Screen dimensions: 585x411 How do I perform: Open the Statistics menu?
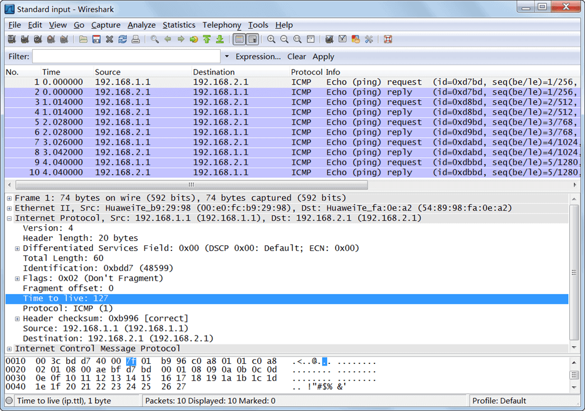pos(179,25)
